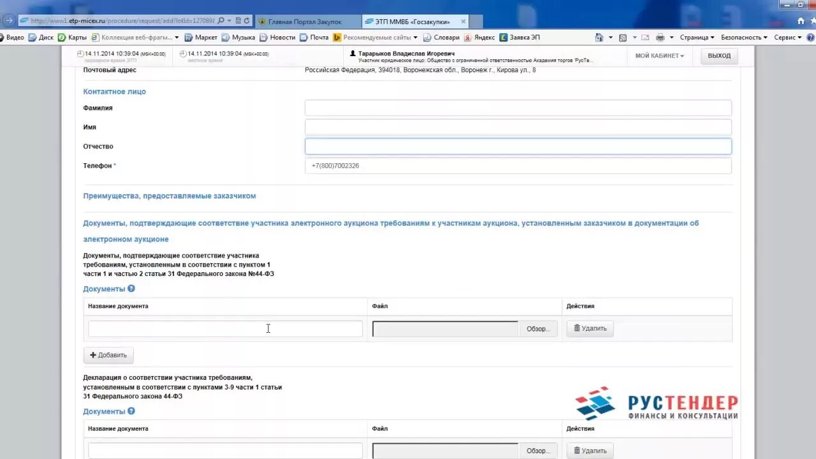Open Коллекция веб-фрагментов favorites item
The image size is (816, 459).
coord(135,38)
